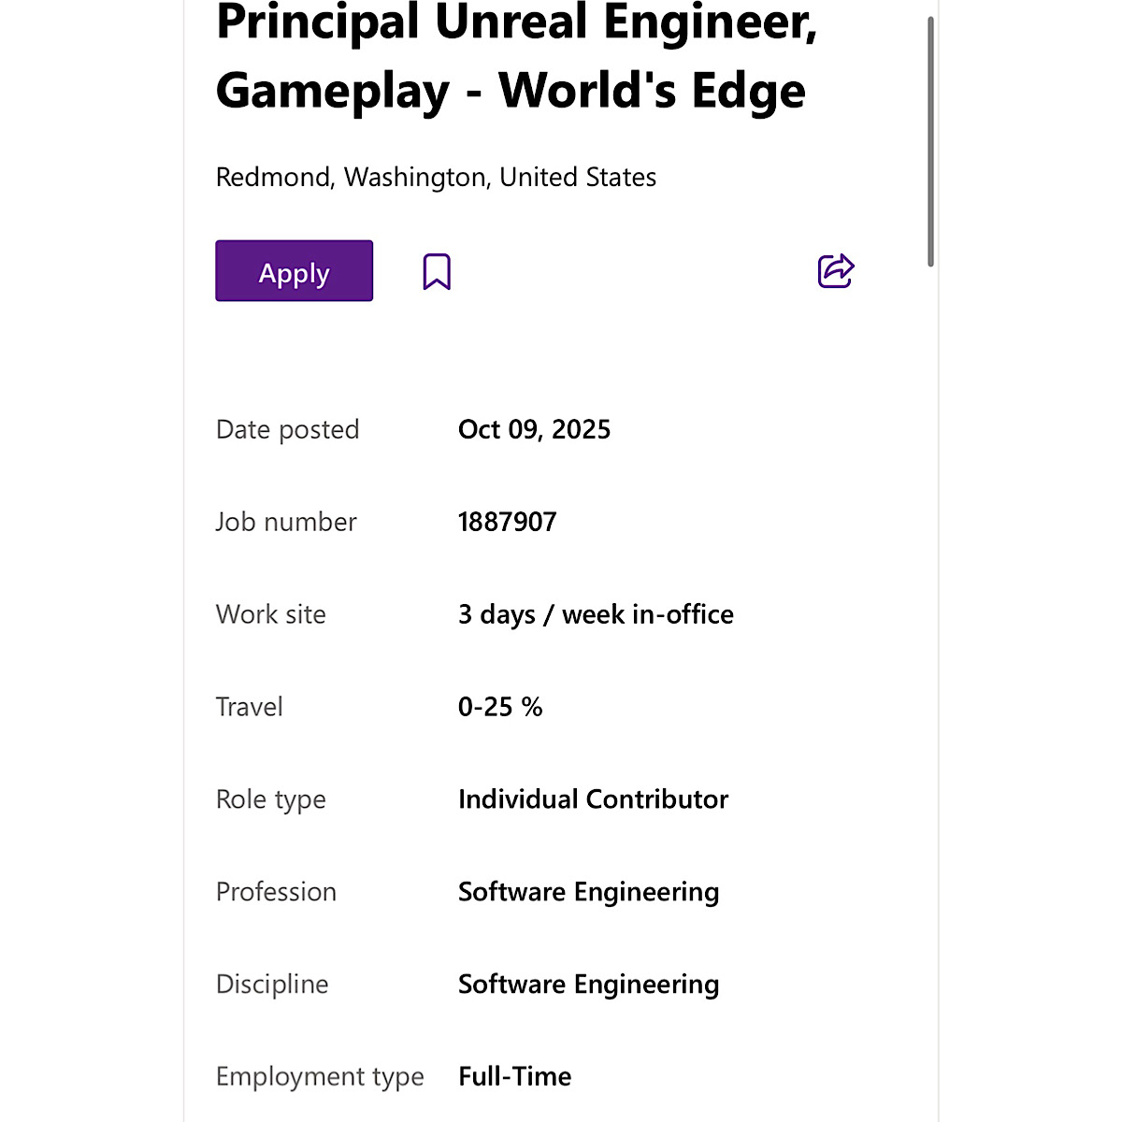
Task: Click the job number 1887907
Action: click(x=507, y=522)
